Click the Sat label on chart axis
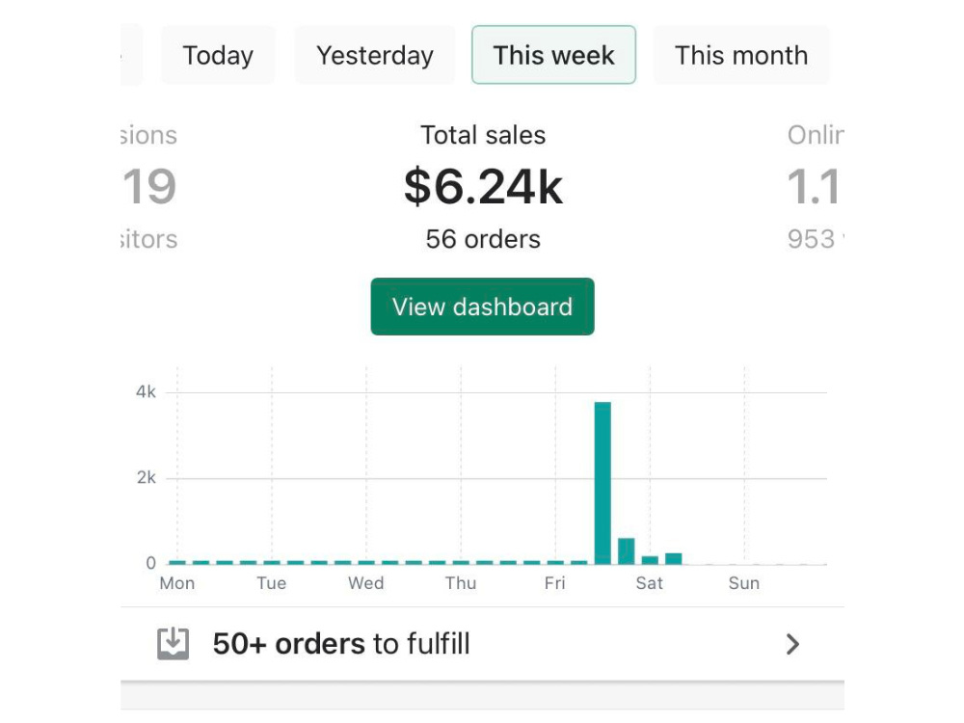The height and width of the screenshot is (723, 964). tap(649, 583)
